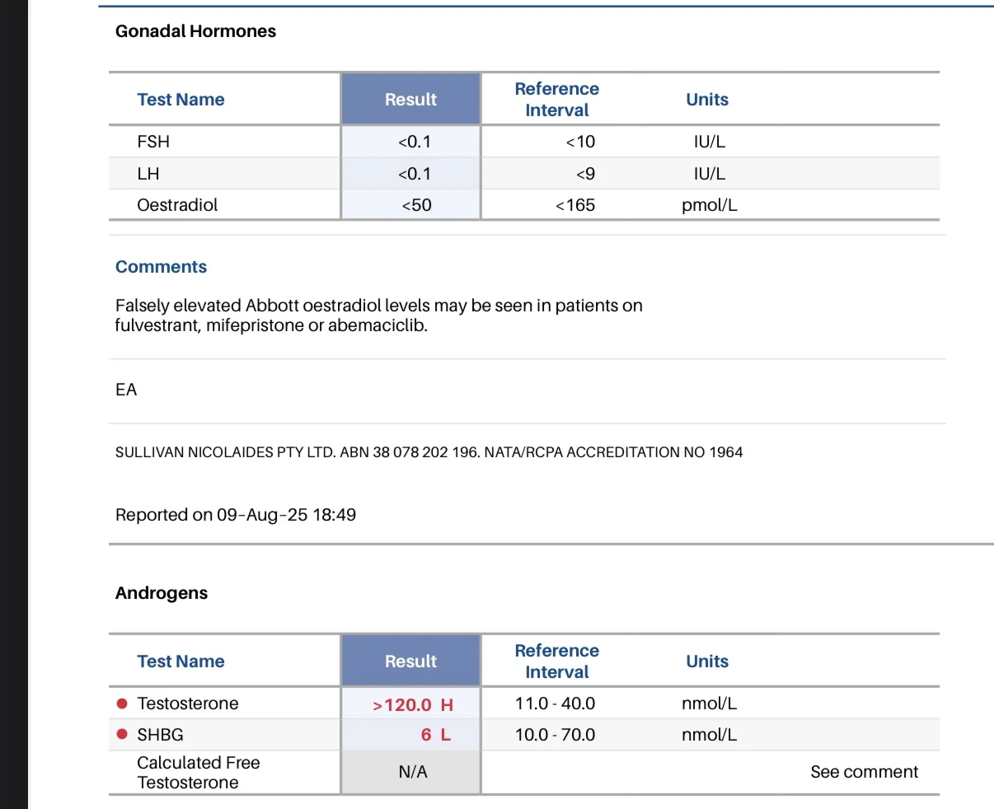Click the Comments heading
This screenshot has height=809, width=994.
click(x=161, y=267)
